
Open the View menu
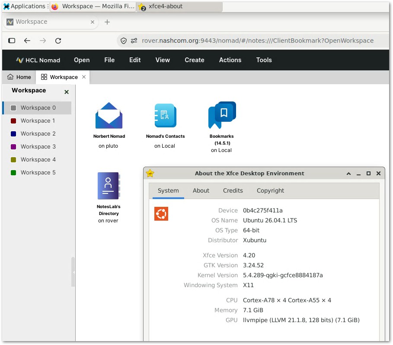coord(163,60)
